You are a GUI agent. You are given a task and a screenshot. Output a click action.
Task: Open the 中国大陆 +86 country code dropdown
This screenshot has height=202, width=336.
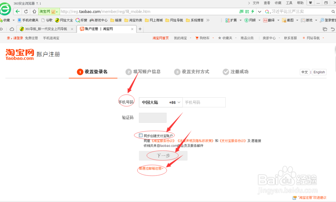click(x=161, y=102)
